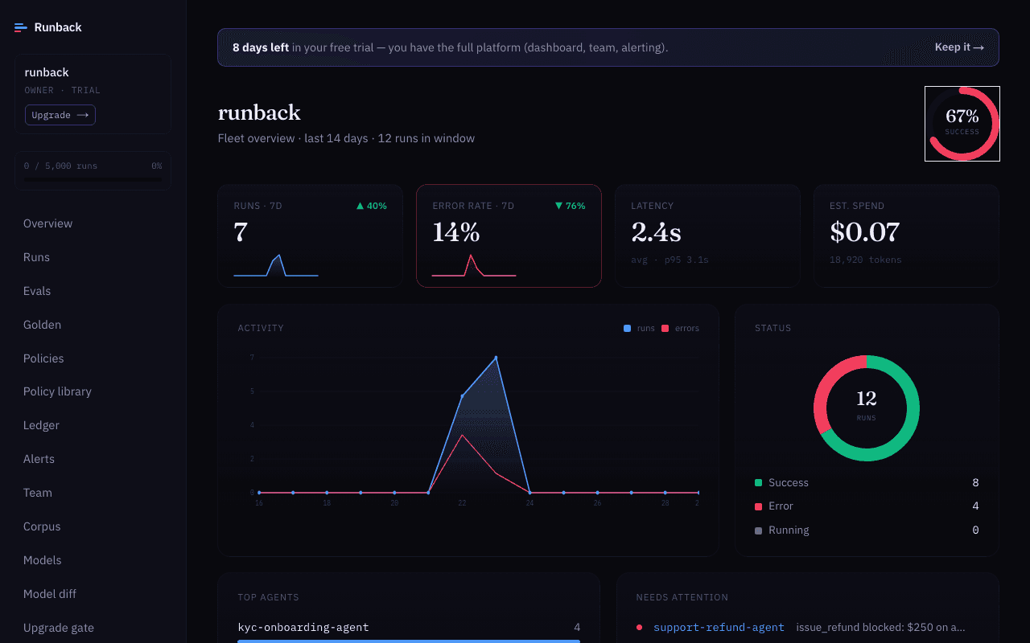Screen dimensions: 1030x643
Task: Click the green 40% up-trend indicator
Action: (372, 206)
